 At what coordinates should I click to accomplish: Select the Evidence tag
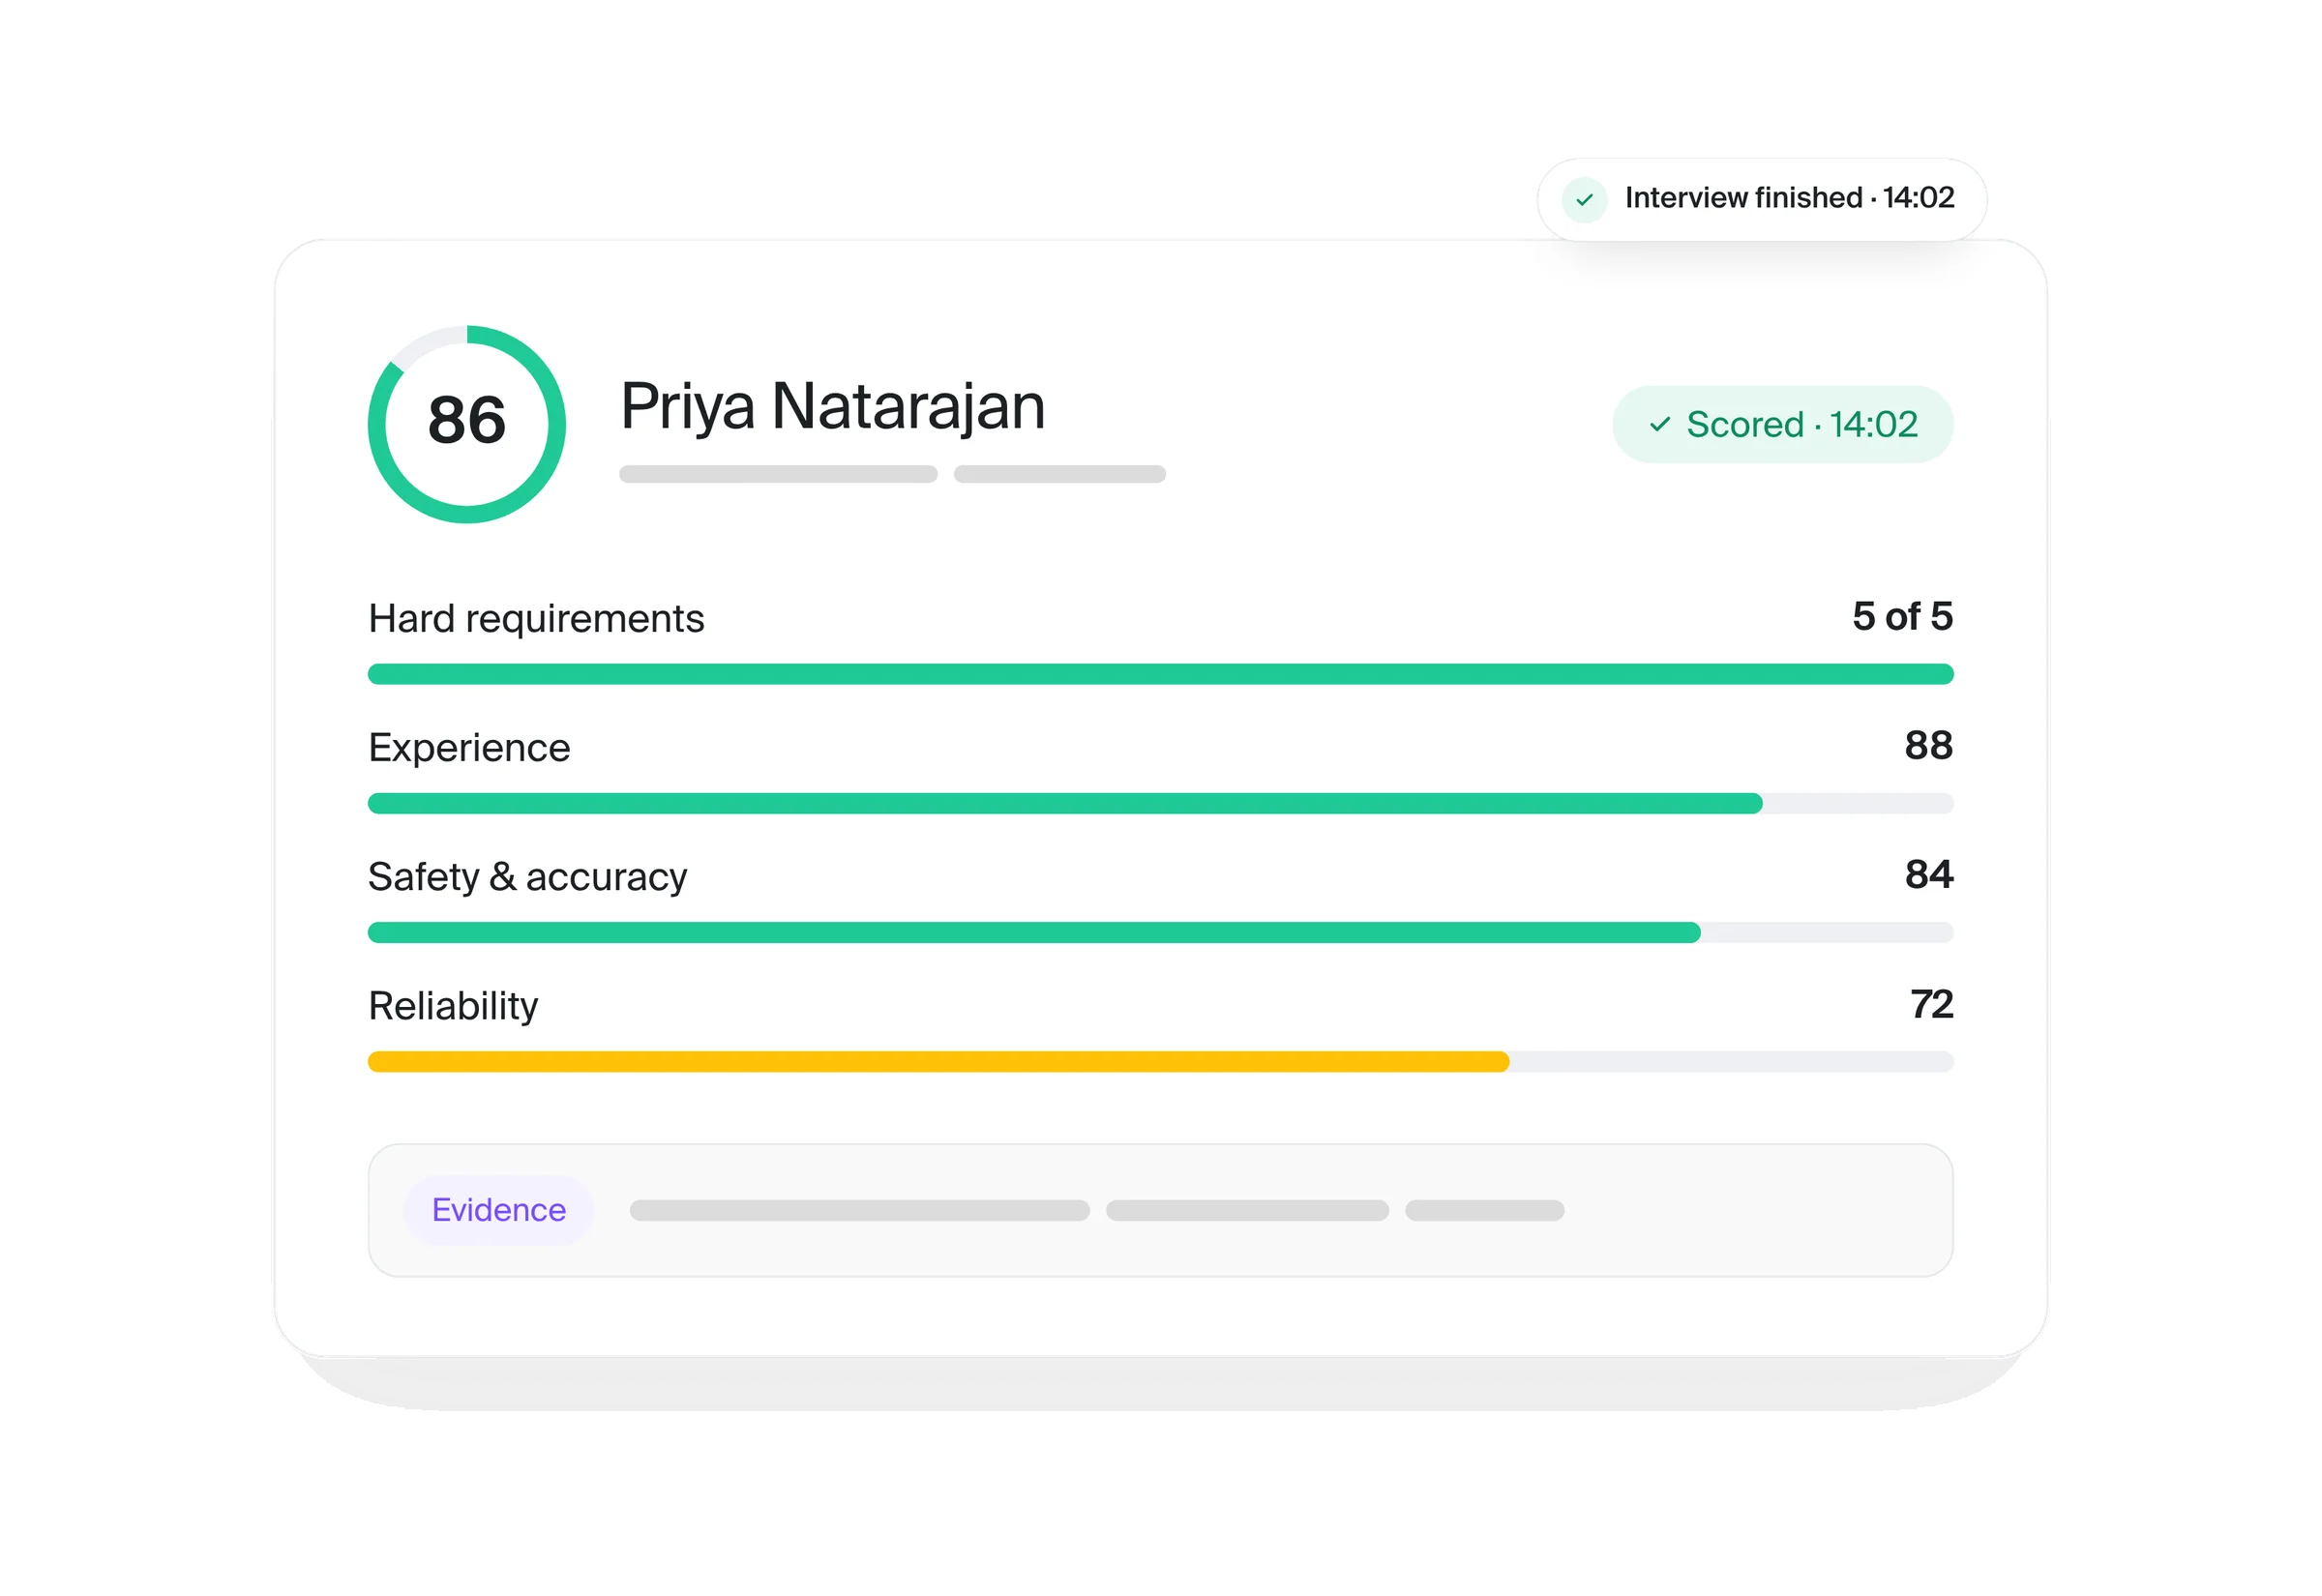click(x=498, y=1210)
